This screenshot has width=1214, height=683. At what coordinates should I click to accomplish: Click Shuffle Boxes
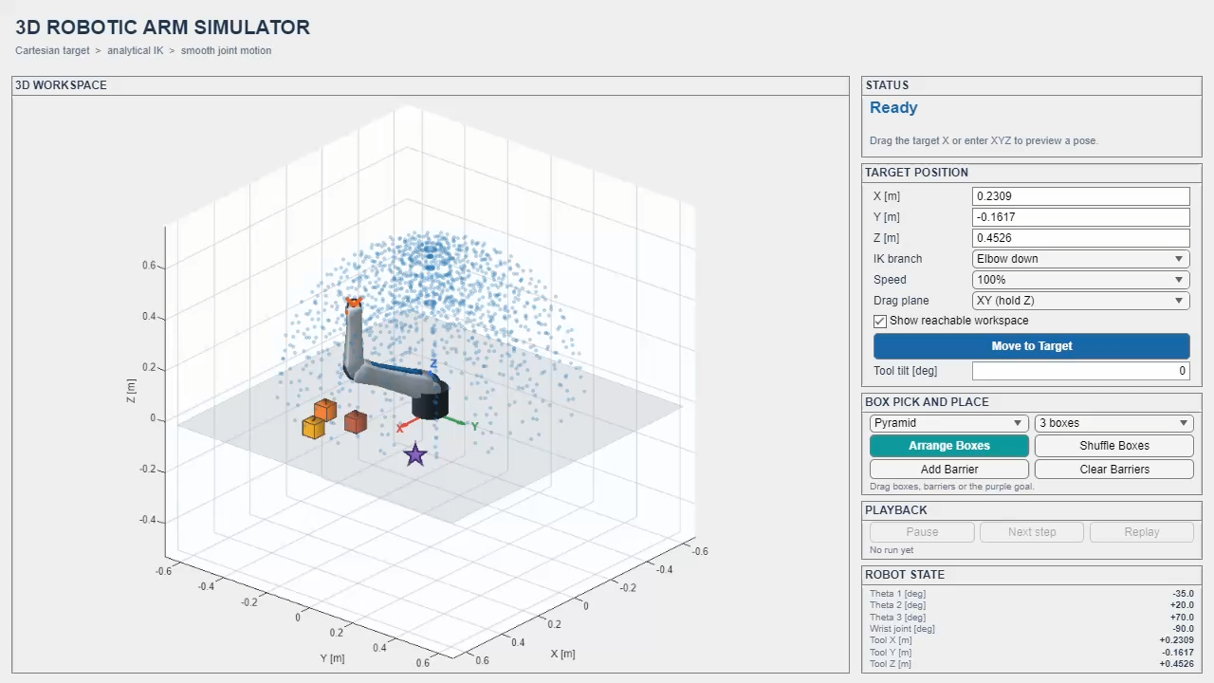point(1114,446)
